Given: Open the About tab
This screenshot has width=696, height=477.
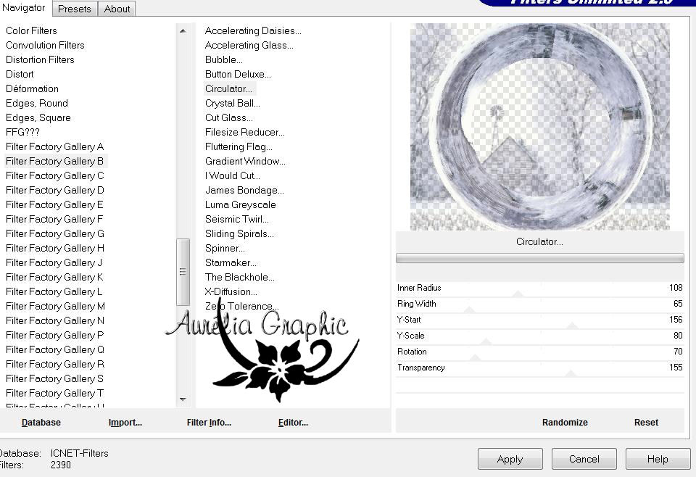Looking at the screenshot, I should (117, 9).
